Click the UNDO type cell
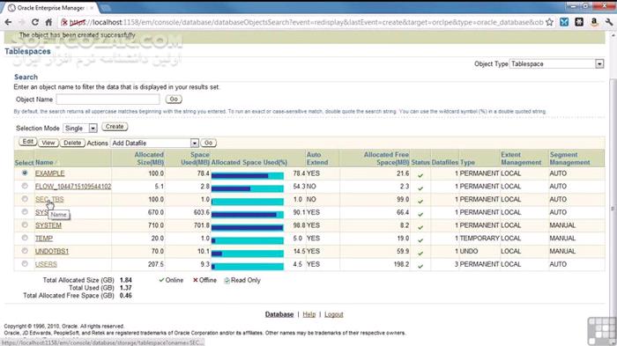Viewport: 617px width, 346px height. click(x=469, y=251)
